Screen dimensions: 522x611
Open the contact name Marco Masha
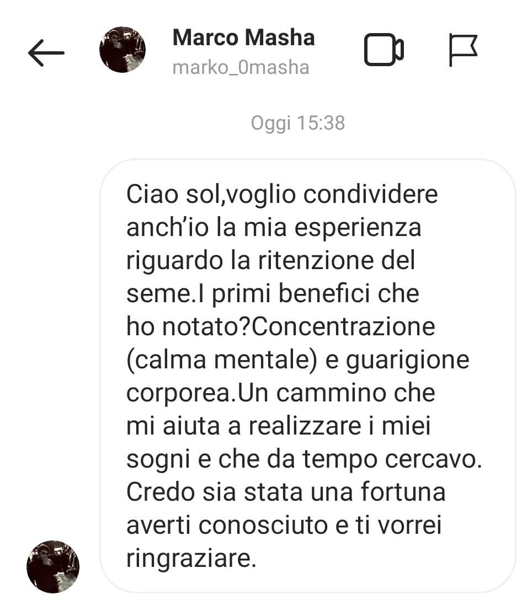pos(244,37)
